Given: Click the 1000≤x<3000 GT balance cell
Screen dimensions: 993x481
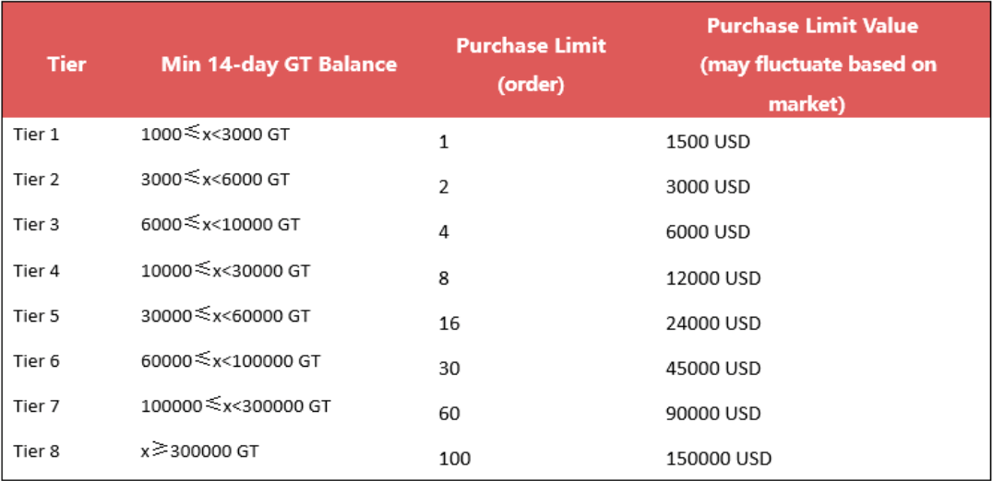Looking at the screenshot, I should [x=215, y=135].
